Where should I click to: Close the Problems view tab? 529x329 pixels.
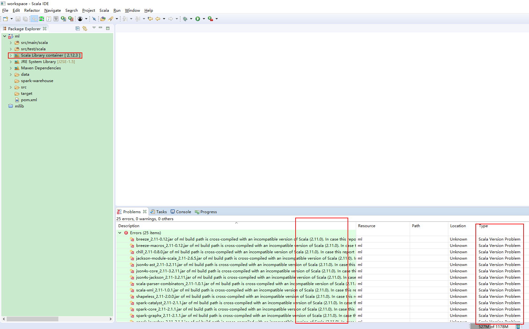[x=145, y=212]
